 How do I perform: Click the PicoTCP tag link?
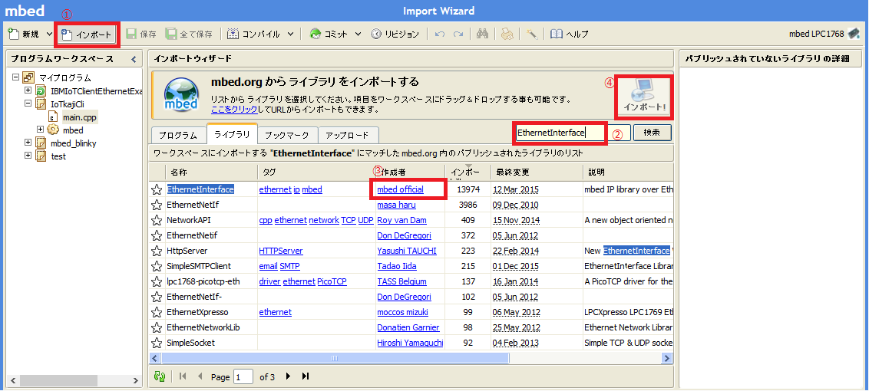coord(332,281)
